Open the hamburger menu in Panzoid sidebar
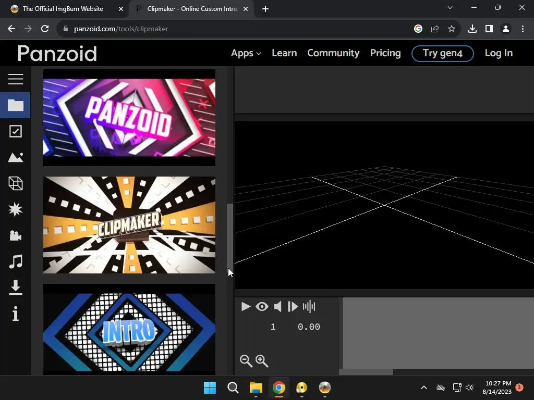Image resolution: width=534 pixels, height=400 pixels. coord(15,79)
